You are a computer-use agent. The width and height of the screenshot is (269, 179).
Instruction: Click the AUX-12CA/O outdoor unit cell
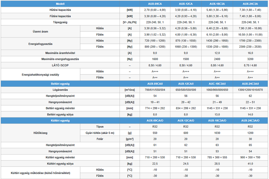tap(186, 121)
